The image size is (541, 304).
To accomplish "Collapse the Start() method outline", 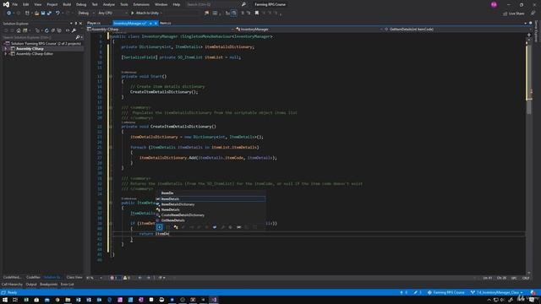I will point(111,76).
